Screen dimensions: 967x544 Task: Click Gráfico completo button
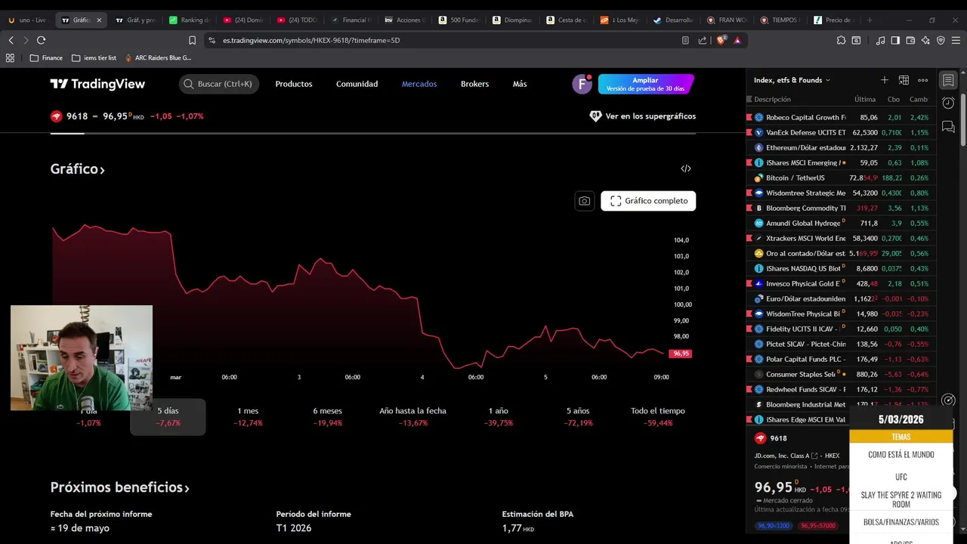[648, 201]
